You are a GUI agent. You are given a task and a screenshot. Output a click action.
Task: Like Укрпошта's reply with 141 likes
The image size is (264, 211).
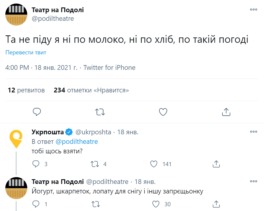[x=154, y=164]
